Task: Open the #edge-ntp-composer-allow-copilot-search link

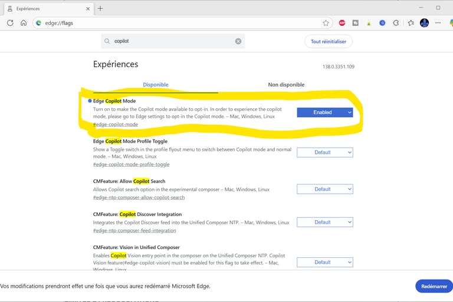Action: pos(139,198)
